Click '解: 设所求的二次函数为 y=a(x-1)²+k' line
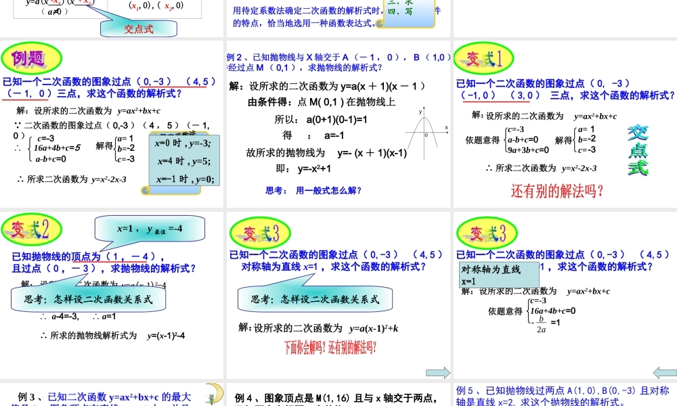 [x=318, y=328]
